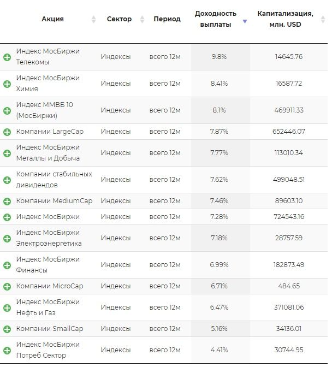The width and height of the screenshot is (332, 367).
Task: Expand Компании стабильных дивидендов row
Action: [x=7, y=180]
